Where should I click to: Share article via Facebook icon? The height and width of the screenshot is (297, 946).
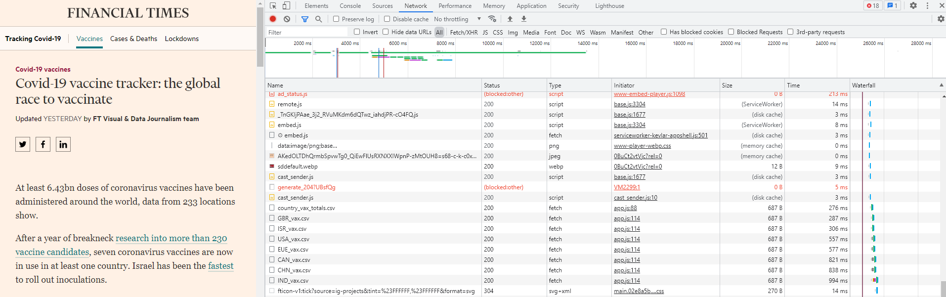(x=43, y=144)
